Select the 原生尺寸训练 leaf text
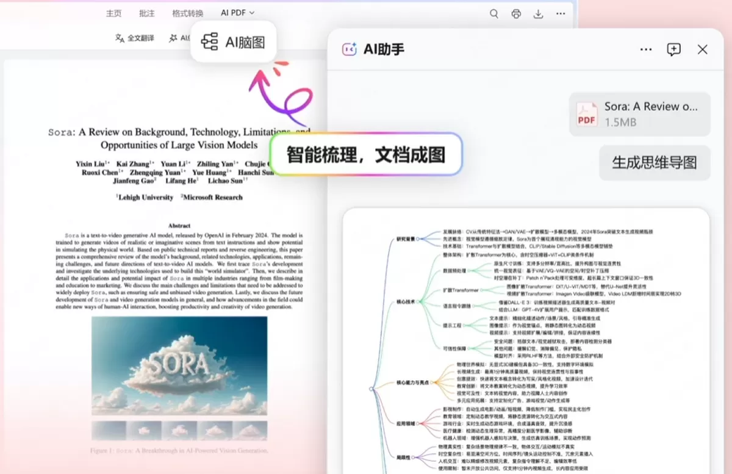Viewport: 732px width, 474px height. pos(558,263)
